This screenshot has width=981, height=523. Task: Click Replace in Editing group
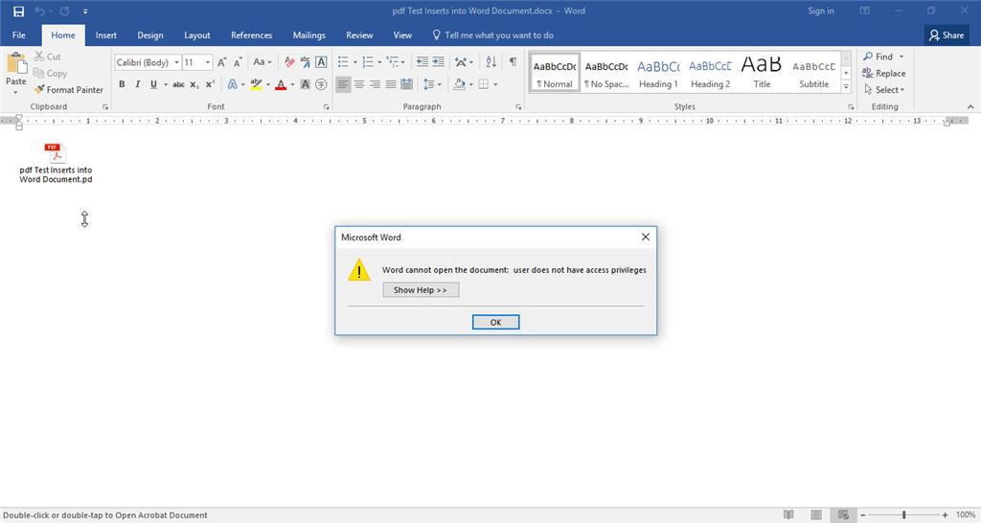(x=883, y=73)
